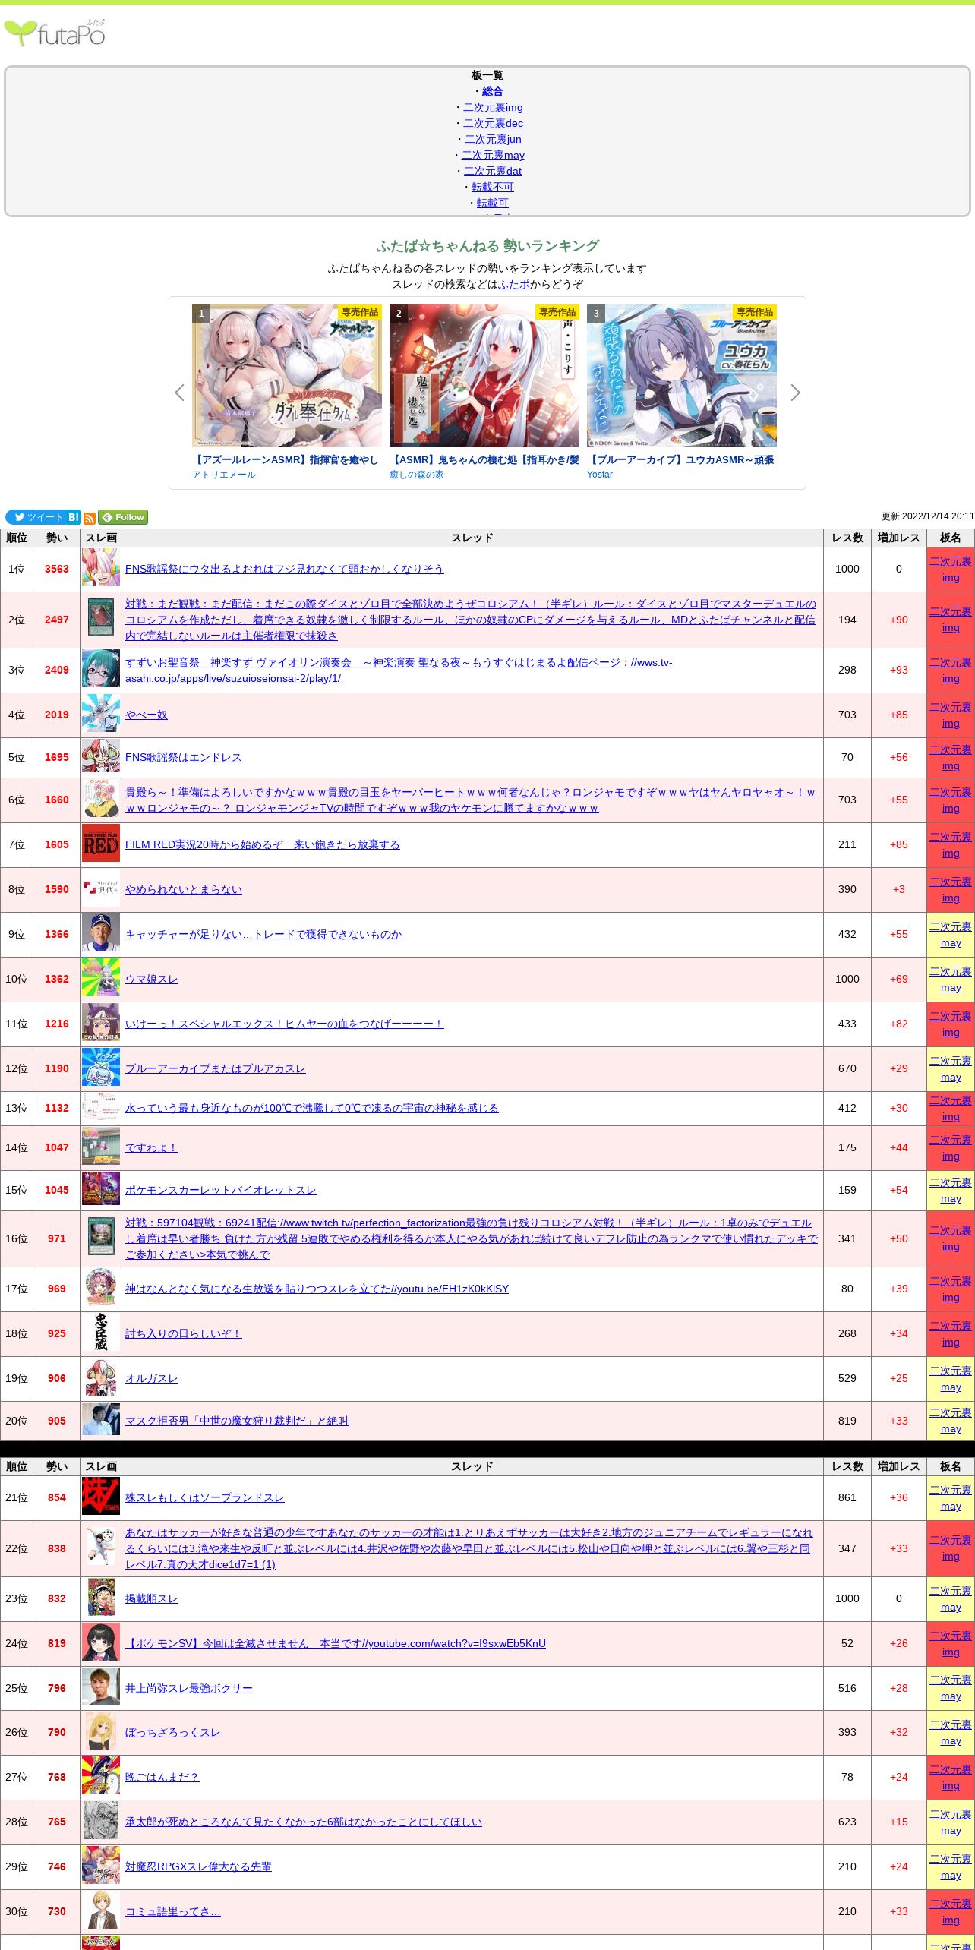The width and height of the screenshot is (975, 1950).
Task: Open the ウマ娘スレ thread
Action: tap(151, 979)
